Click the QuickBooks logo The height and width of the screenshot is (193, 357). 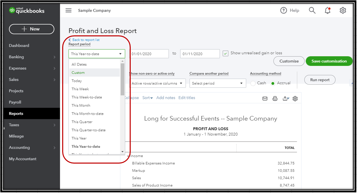coord(27,11)
